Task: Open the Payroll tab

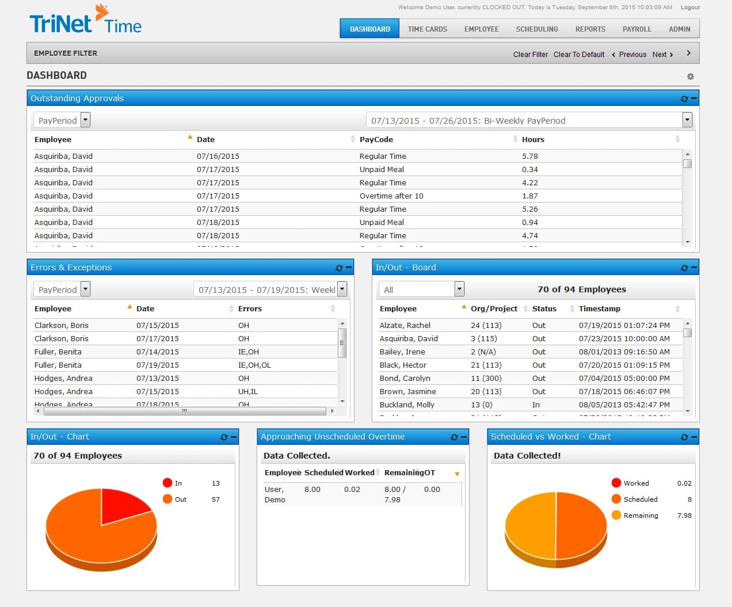Action: pyautogui.click(x=637, y=29)
